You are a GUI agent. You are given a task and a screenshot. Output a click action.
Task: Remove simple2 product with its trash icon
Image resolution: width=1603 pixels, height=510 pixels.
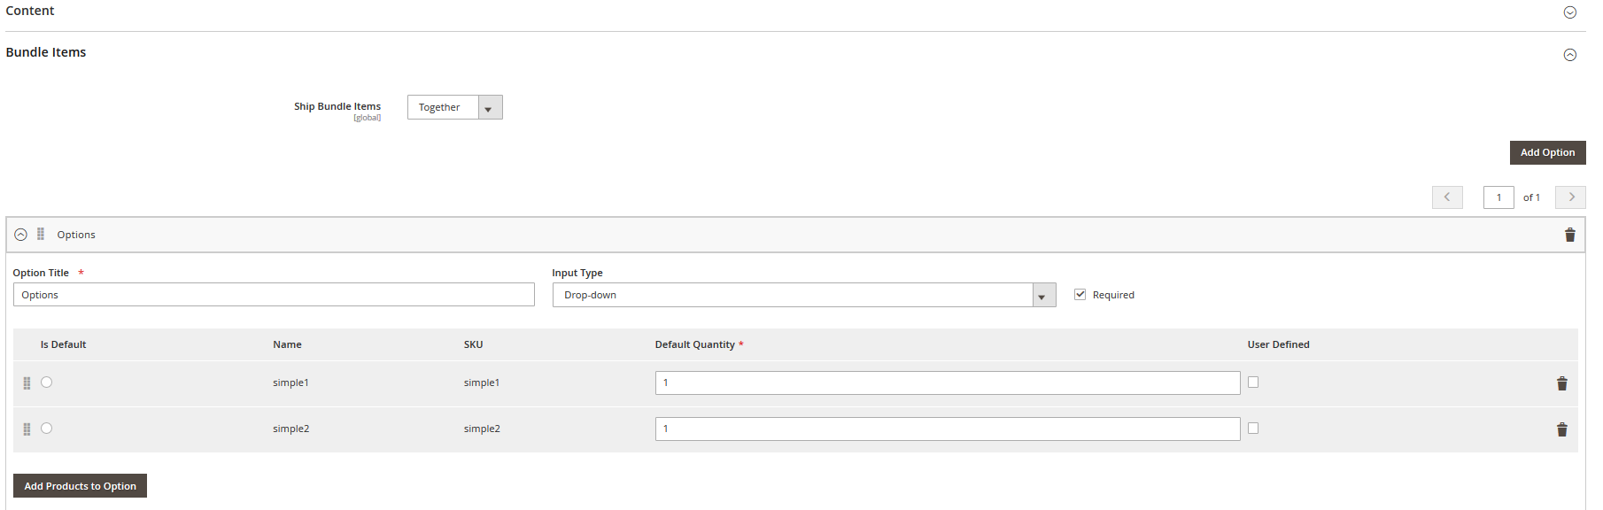(x=1561, y=429)
